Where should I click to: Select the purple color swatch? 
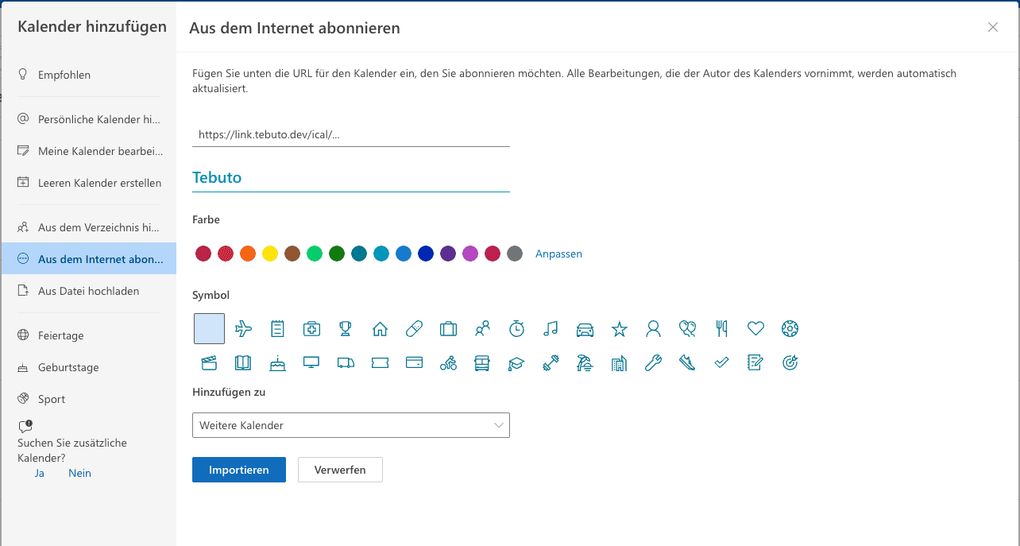pos(448,254)
